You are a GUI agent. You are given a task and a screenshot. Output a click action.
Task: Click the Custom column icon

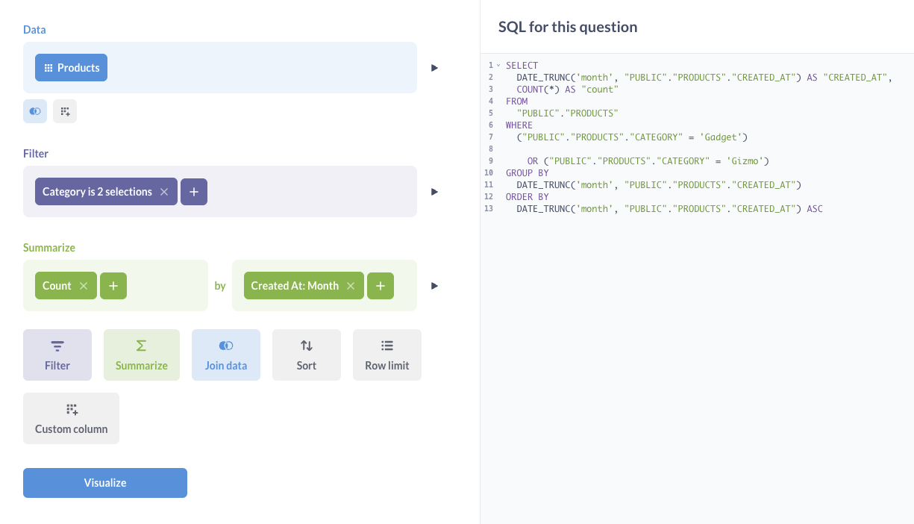pyautogui.click(x=71, y=409)
